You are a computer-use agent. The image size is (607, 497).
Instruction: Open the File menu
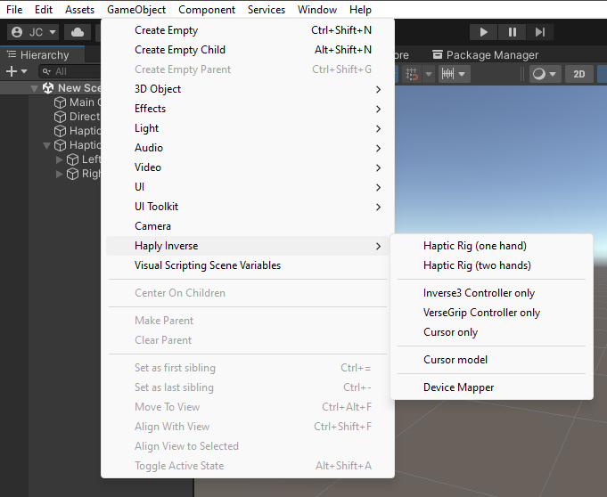pyautogui.click(x=14, y=10)
